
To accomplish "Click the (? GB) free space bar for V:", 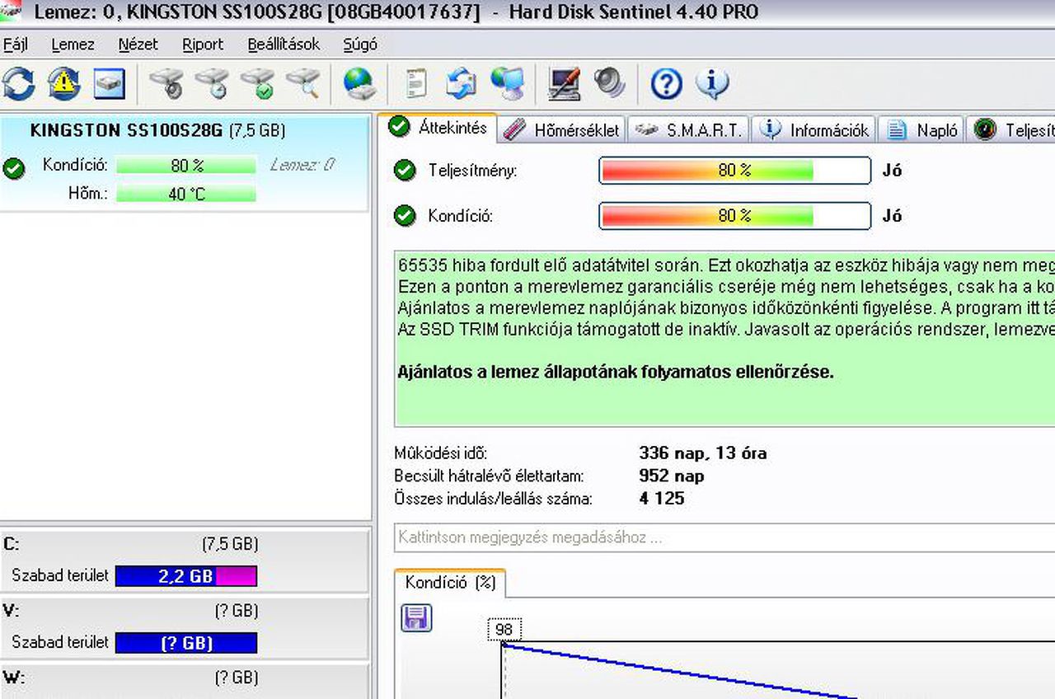I will (186, 643).
